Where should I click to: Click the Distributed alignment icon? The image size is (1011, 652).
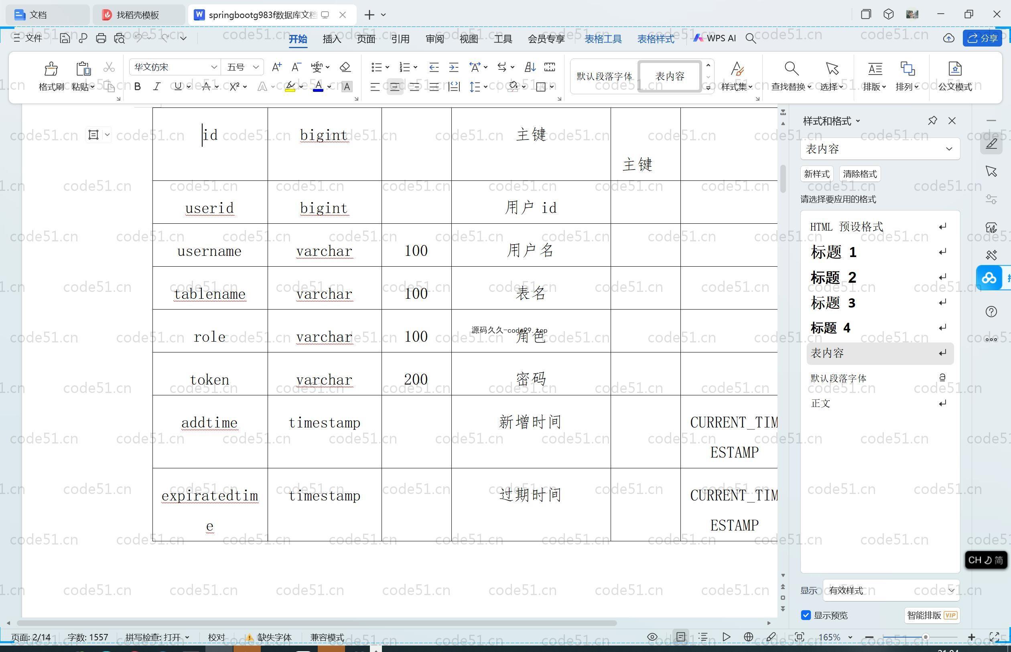click(x=454, y=87)
